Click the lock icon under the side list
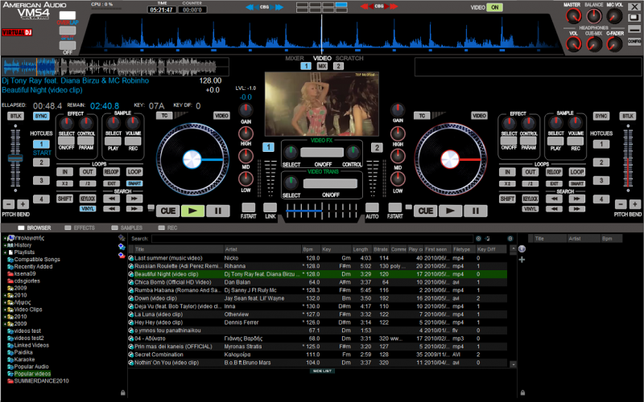The image size is (644, 402). tap(522, 393)
